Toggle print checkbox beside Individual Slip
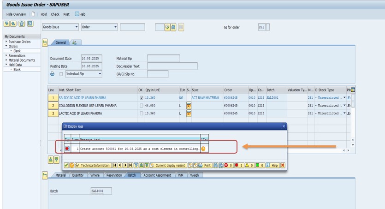 61,74
